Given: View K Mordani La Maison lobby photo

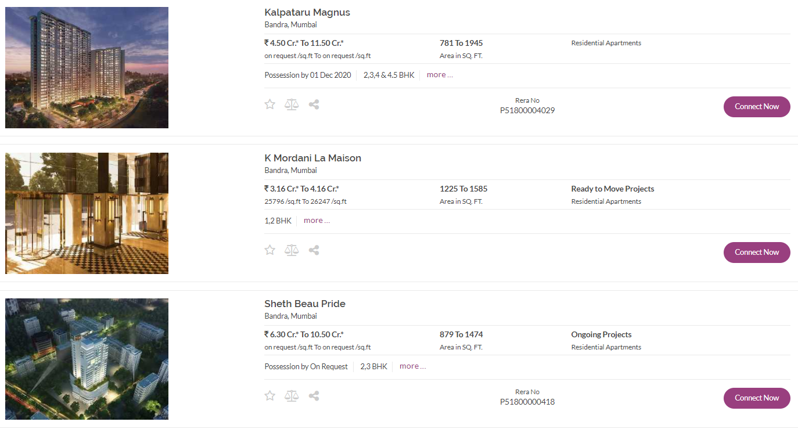Looking at the screenshot, I should coord(87,213).
